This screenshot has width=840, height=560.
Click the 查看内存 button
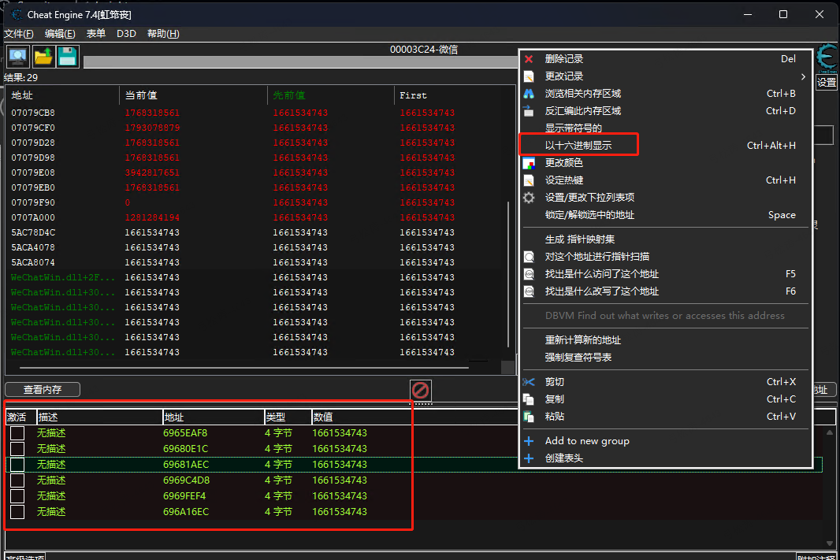(x=43, y=390)
